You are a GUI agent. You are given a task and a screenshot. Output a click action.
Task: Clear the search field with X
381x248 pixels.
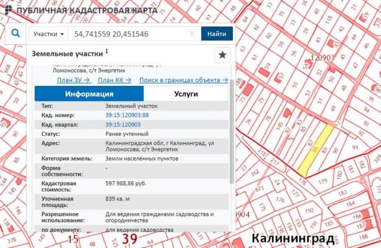click(192, 34)
